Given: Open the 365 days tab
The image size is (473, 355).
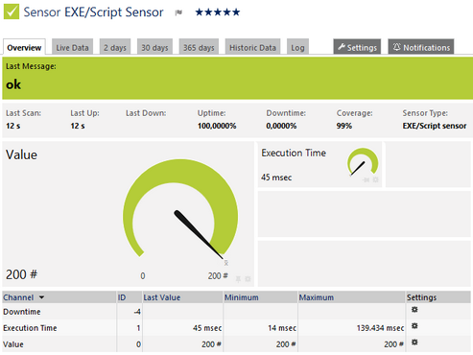Looking at the screenshot, I should pyautogui.click(x=199, y=47).
